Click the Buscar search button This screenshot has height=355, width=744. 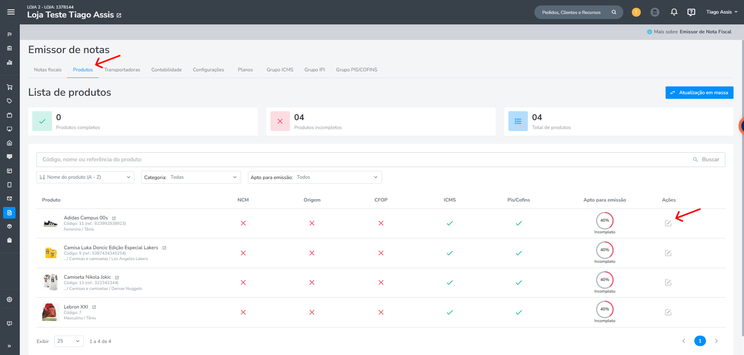coord(706,159)
